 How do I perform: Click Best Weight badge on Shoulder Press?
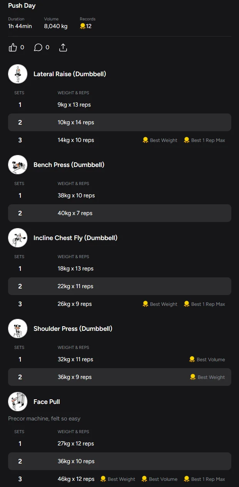coord(207,377)
